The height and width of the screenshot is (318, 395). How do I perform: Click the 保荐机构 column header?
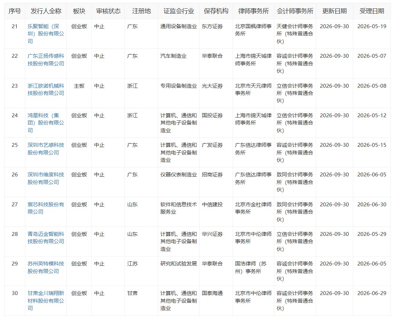(x=216, y=11)
